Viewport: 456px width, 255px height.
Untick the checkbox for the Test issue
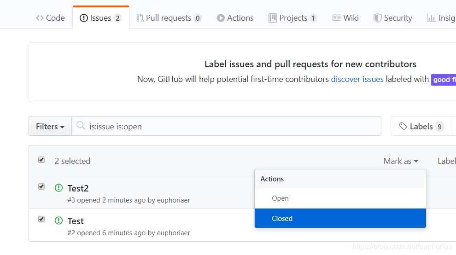coord(41,219)
